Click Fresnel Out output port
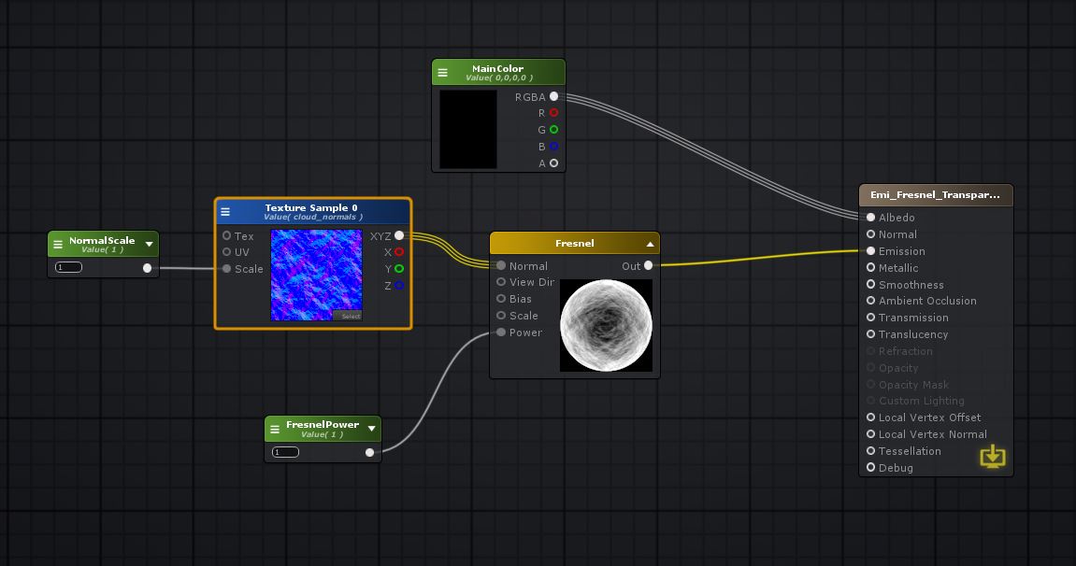Viewport: 1076px width, 566px height. (648, 265)
